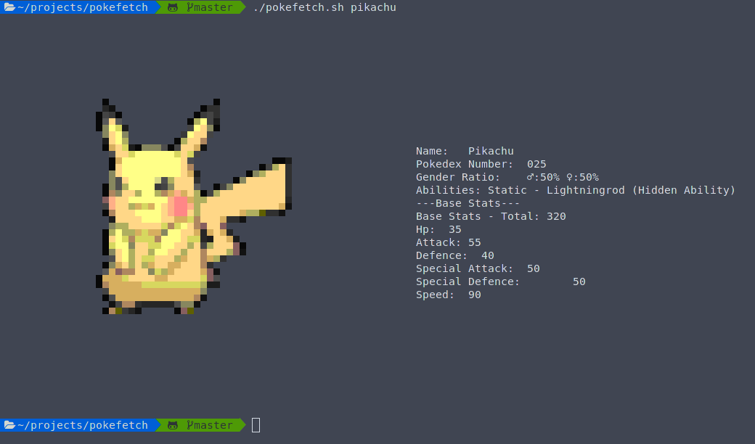Click the 'Lightningrod (Hidden Ability)' text
The image size is (755, 444).
click(x=641, y=191)
